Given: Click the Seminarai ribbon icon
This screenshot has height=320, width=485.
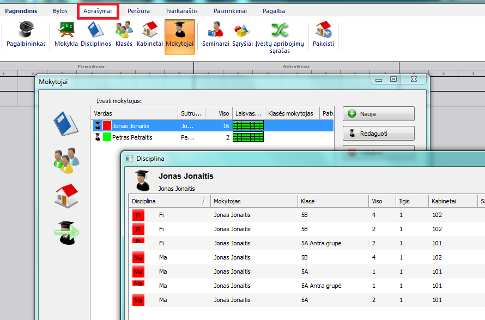Looking at the screenshot, I should pyautogui.click(x=216, y=34).
